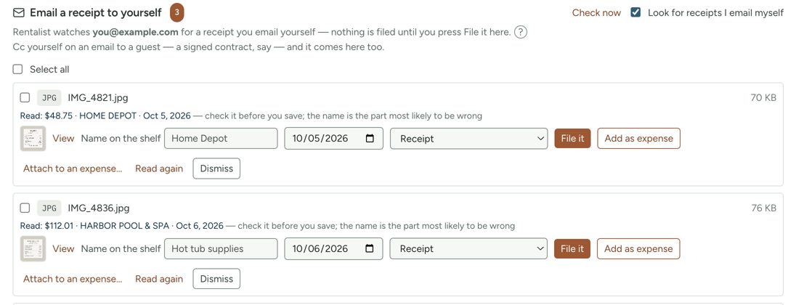Open the Home Depot receipt thumbnail
The width and height of the screenshot is (788, 305).
click(33, 138)
